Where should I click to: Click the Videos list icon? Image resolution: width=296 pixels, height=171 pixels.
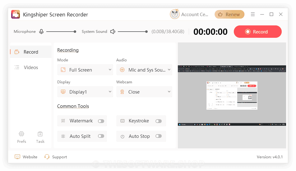coord(17,67)
